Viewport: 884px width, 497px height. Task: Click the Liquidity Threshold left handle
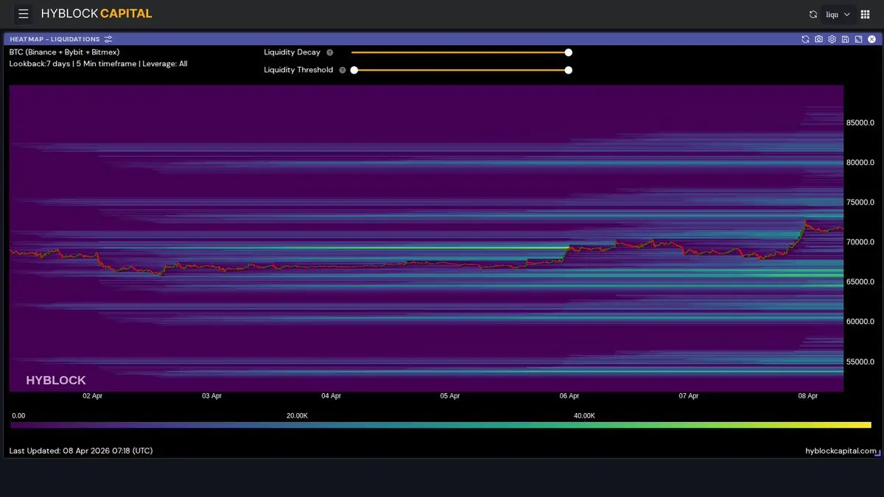pos(354,70)
